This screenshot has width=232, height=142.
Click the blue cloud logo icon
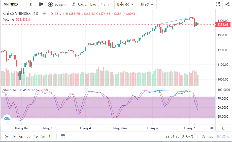pos(7,118)
